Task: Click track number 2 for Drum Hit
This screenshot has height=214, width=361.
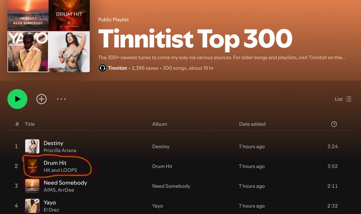Action: tap(16, 166)
